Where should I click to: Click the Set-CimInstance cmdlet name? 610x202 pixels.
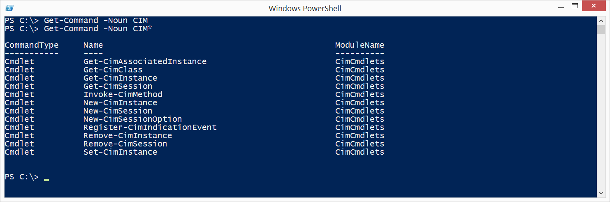coord(120,152)
